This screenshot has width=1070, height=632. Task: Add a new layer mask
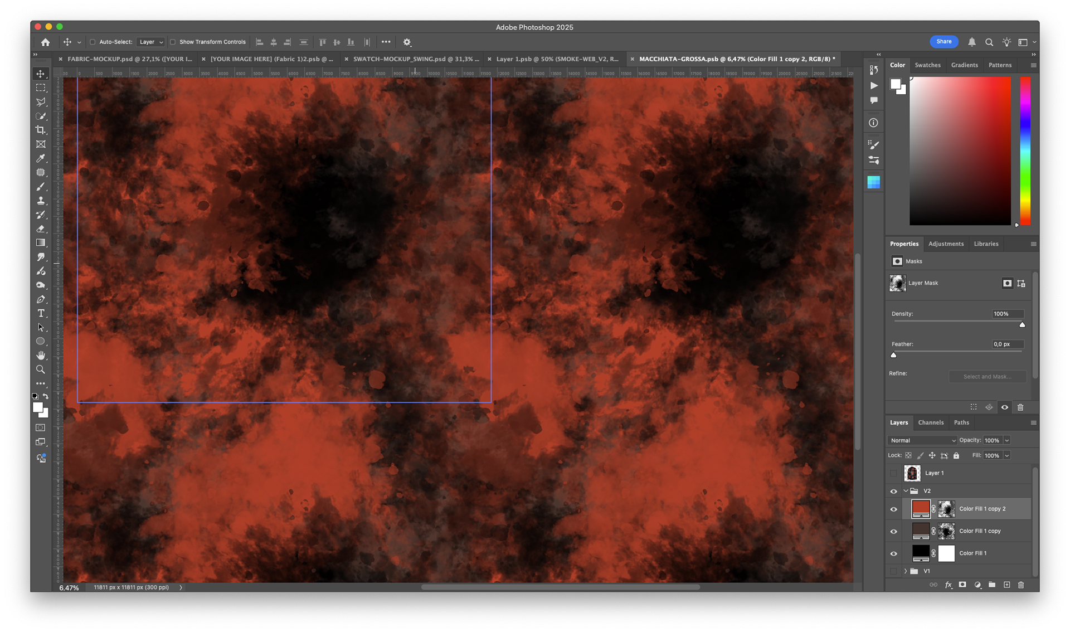(x=962, y=585)
